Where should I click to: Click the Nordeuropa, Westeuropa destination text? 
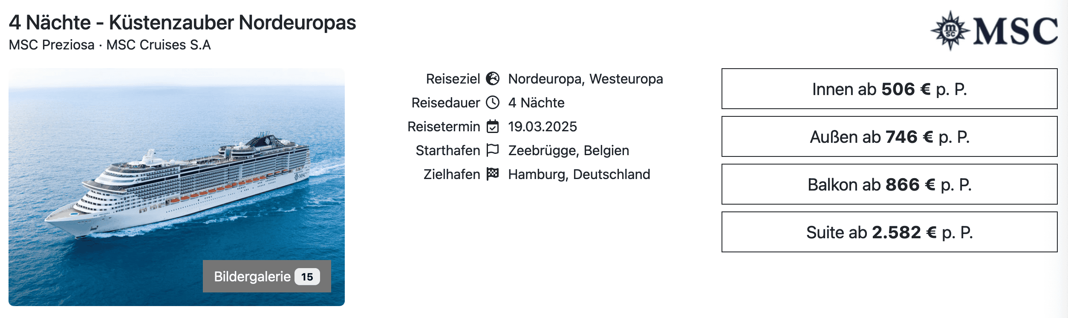coord(586,79)
